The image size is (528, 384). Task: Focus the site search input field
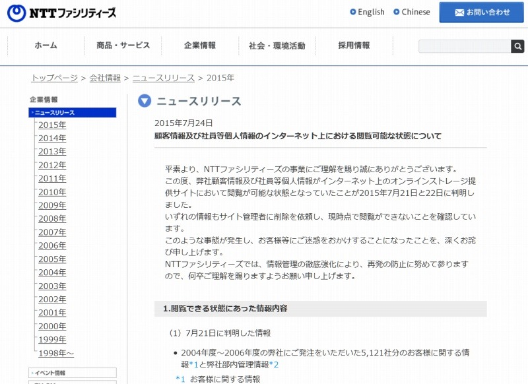pos(465,46)
